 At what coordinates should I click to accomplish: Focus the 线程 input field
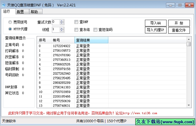tap(56, 30)
